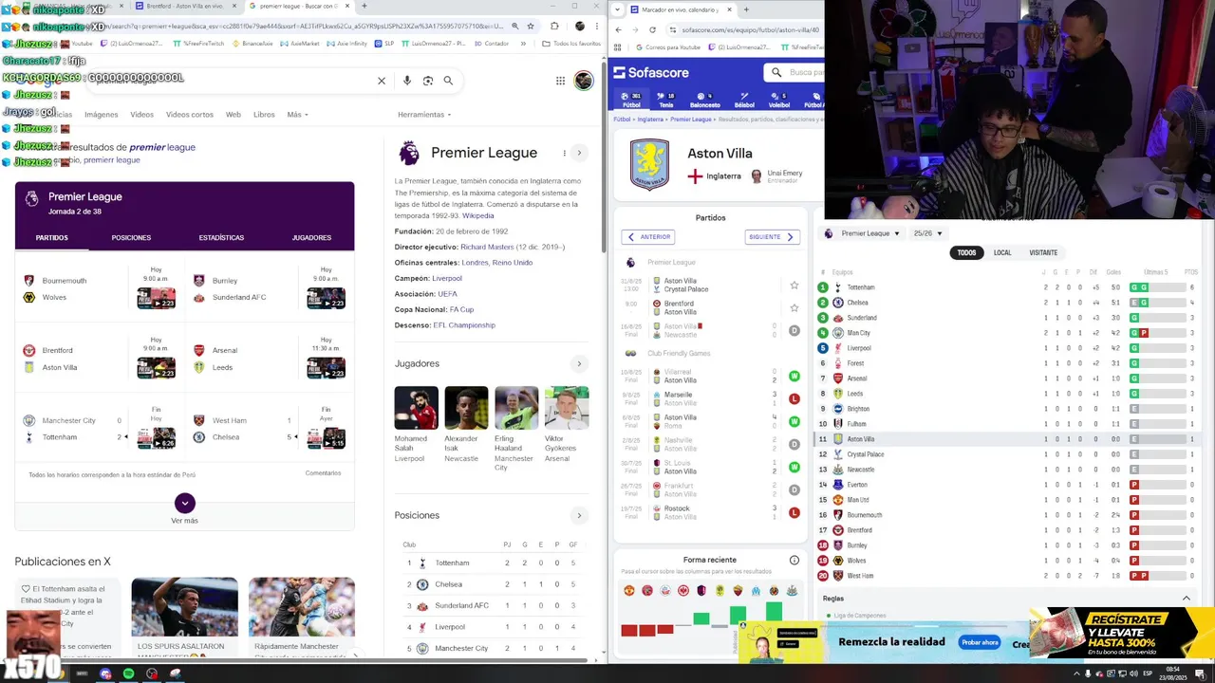Viewport: 1215px width, 683px height.
Task: Open the Tottenham row in Sofascore standings
Action: coord(1007,287)
